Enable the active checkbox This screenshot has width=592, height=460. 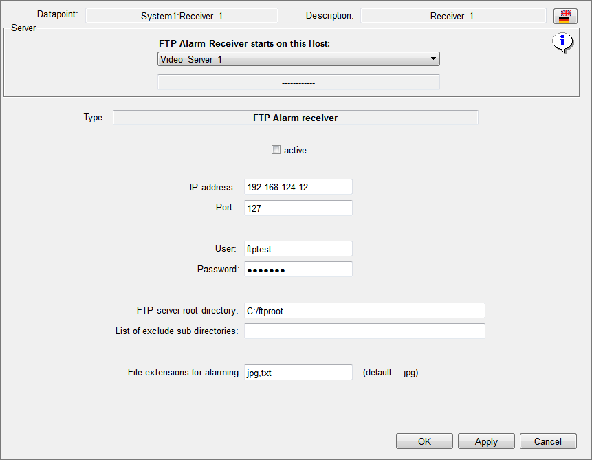pos(276,150)
